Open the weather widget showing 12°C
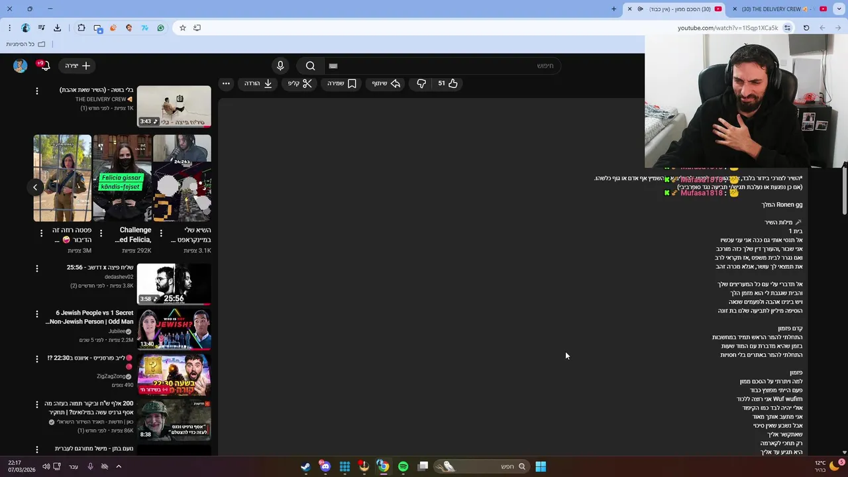848x477 pixels. 827,466
